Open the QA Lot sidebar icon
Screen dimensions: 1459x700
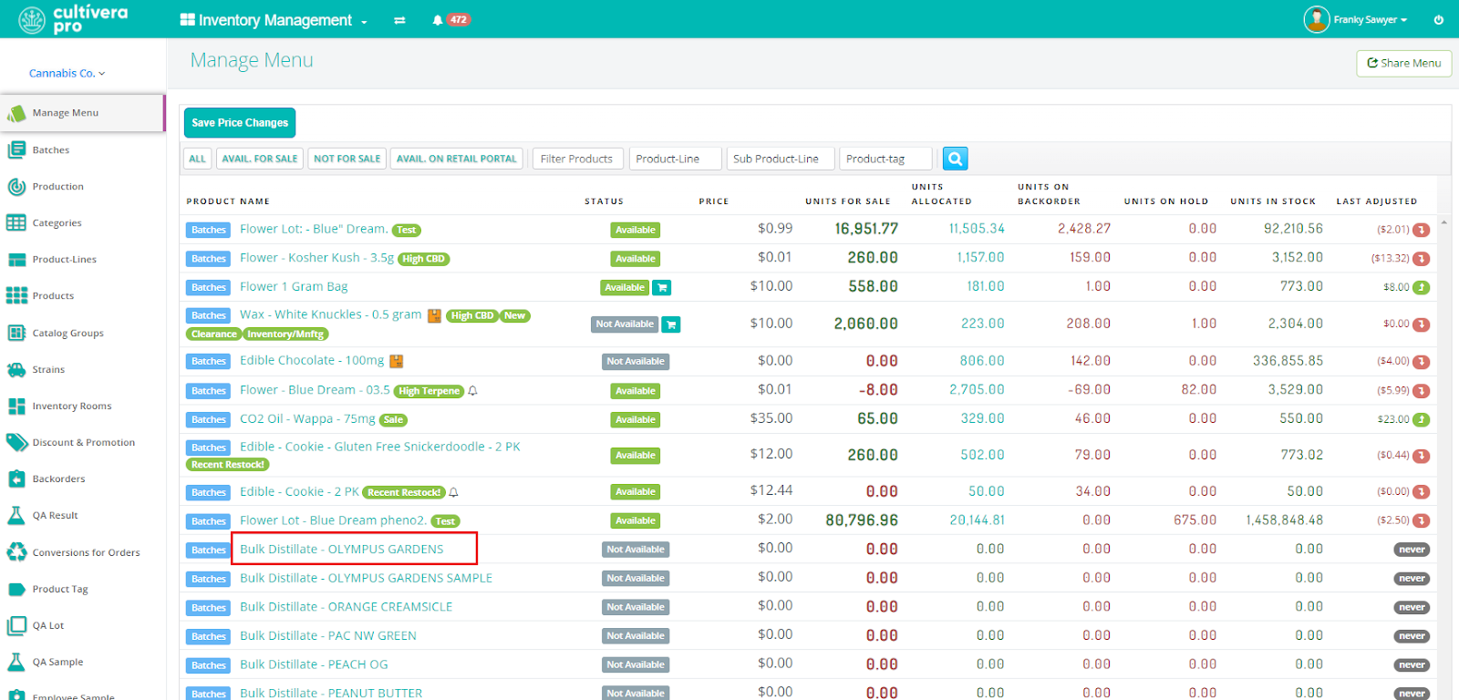click(x=16, y=625)
